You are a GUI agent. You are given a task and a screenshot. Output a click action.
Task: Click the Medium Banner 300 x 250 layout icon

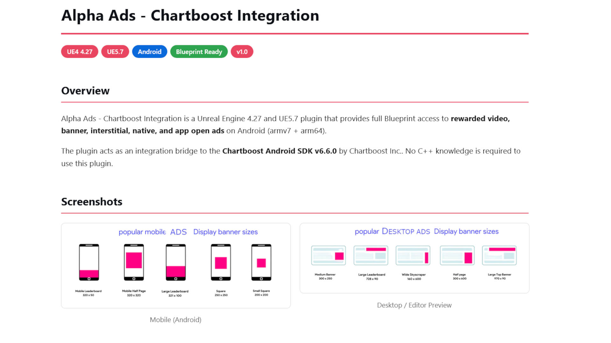328,255
